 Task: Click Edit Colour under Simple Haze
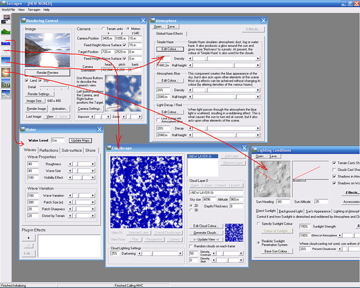click(x=170, y=49)
